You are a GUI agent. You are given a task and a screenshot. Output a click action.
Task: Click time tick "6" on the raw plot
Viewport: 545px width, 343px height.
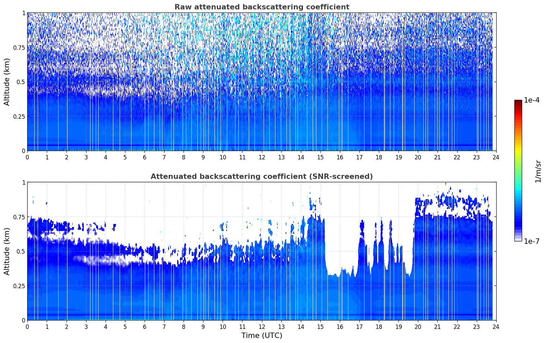tap(145, 157)
